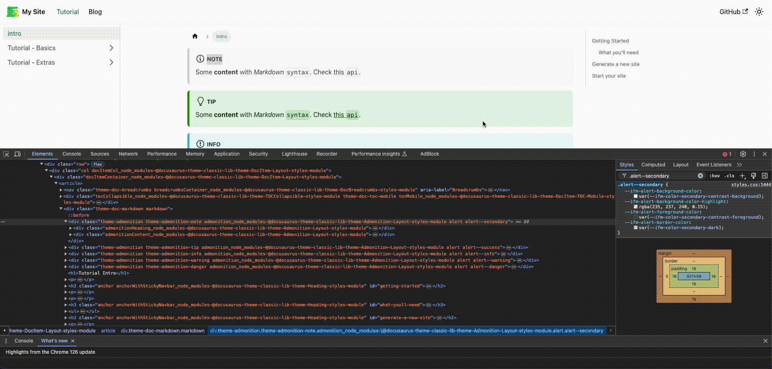
Task: Click the new style rule plus icon
Action: coord(743,176)
